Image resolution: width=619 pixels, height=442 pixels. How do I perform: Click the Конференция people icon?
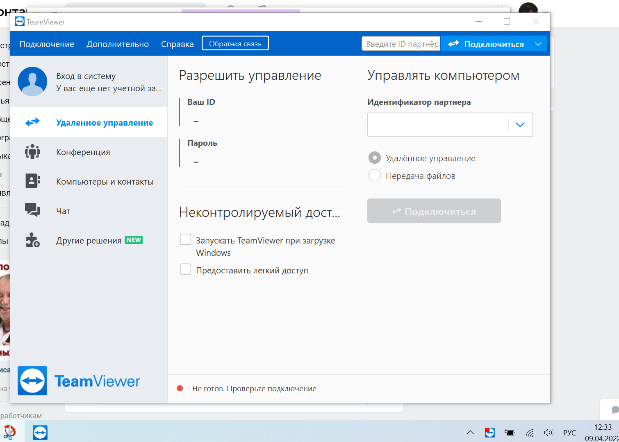(32, 151)
